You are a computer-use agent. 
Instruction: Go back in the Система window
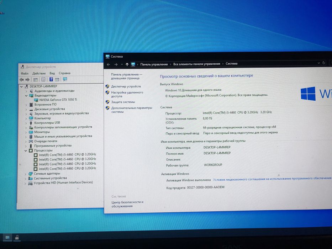tap(109, 65)
